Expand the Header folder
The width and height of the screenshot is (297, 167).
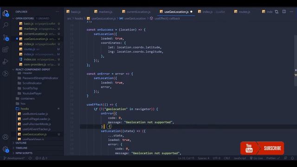pos(27,73)
